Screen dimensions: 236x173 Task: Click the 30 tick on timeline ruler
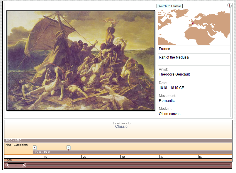point(123,157)
